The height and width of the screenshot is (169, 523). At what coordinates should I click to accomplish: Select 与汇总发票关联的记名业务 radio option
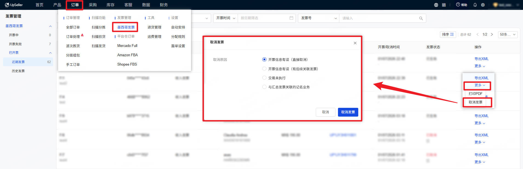(x=264, y=87)
